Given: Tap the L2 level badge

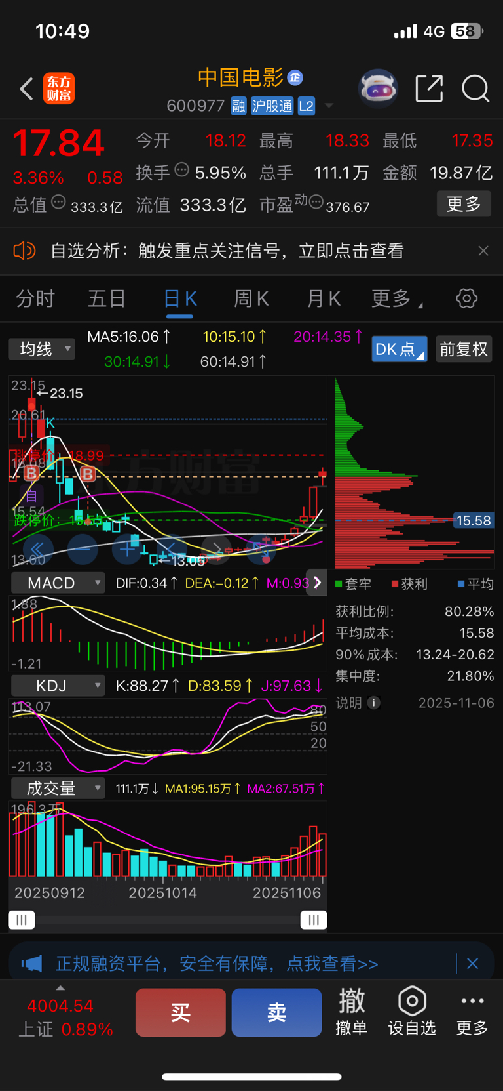Looking at the screenshot, I should pyautogui.click(x=307, y=106).
